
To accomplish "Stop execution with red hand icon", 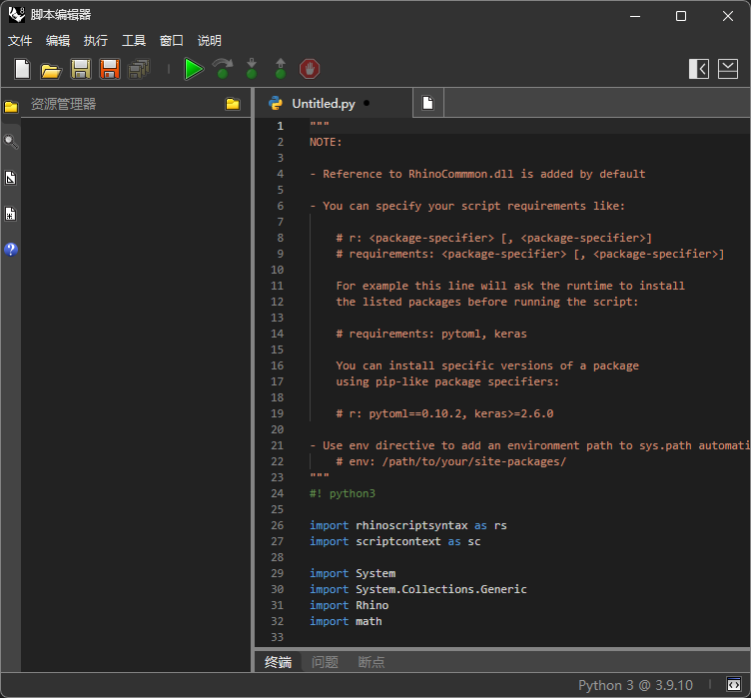I will pos(310,69).
